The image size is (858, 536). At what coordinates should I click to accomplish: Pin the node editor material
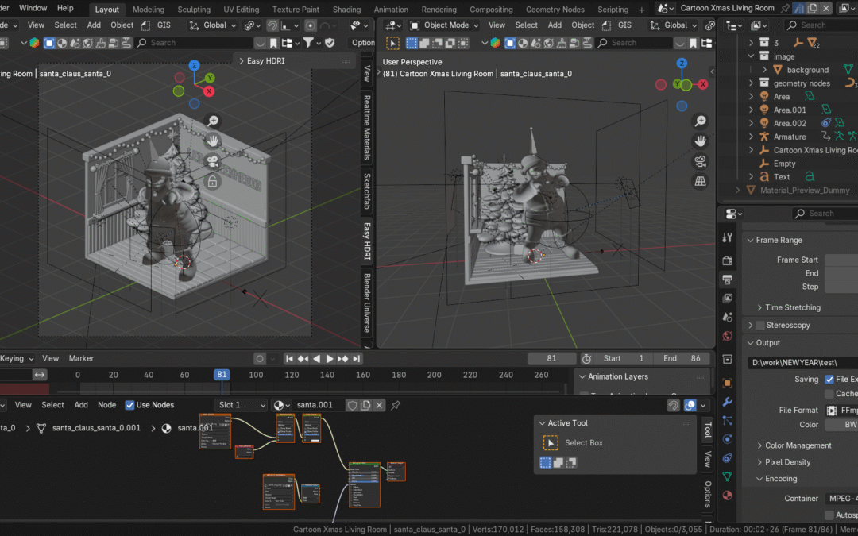(x=396, y=405)
